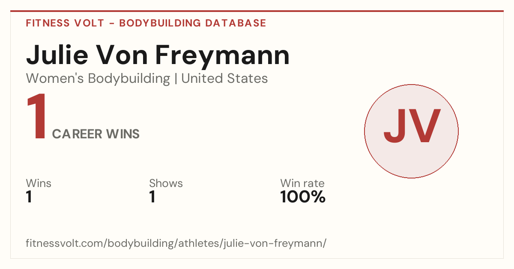Select the Women's Bodybuilding division text

[98, 79]
